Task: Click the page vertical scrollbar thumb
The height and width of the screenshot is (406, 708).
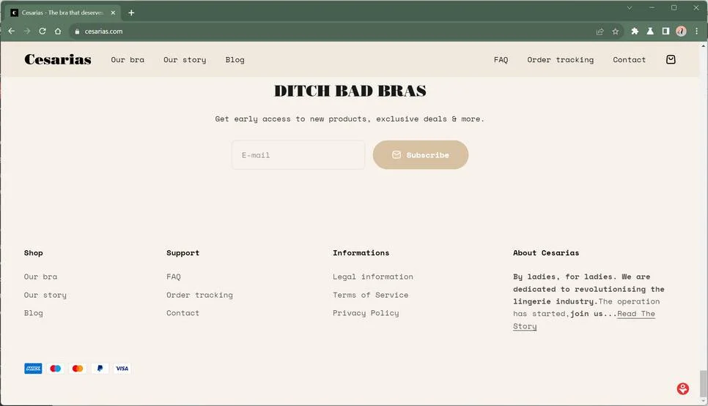Action: click(x=704, y=383)
